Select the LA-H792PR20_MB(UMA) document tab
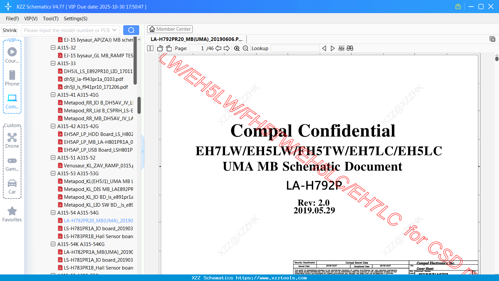This screenshot has width=499, height=281. click(x=197, y=39)
